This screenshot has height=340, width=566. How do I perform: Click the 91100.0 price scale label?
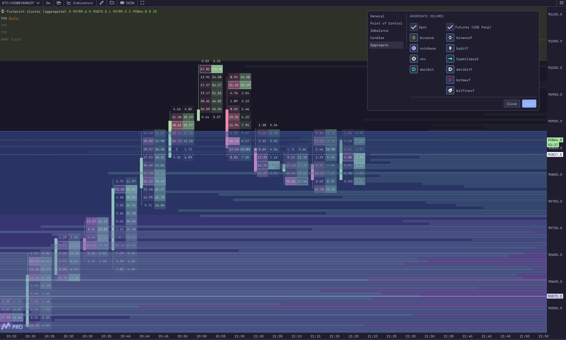pos(555,15)
